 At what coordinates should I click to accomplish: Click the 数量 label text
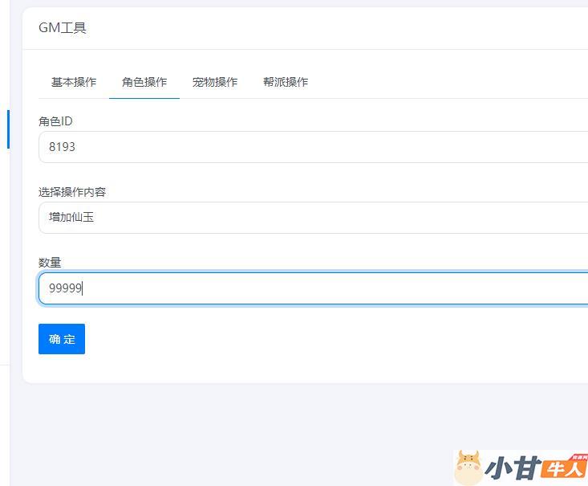pos(50,263)
